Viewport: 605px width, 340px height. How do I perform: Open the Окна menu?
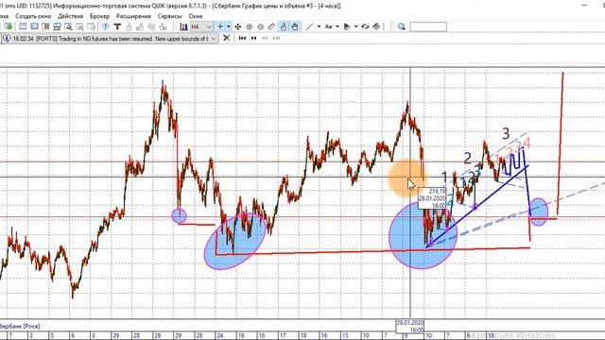coord(196,16)
